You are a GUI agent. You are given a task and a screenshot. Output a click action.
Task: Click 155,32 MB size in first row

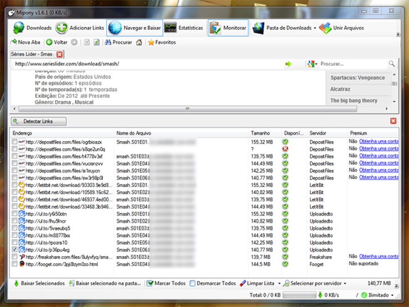[262, 142]
